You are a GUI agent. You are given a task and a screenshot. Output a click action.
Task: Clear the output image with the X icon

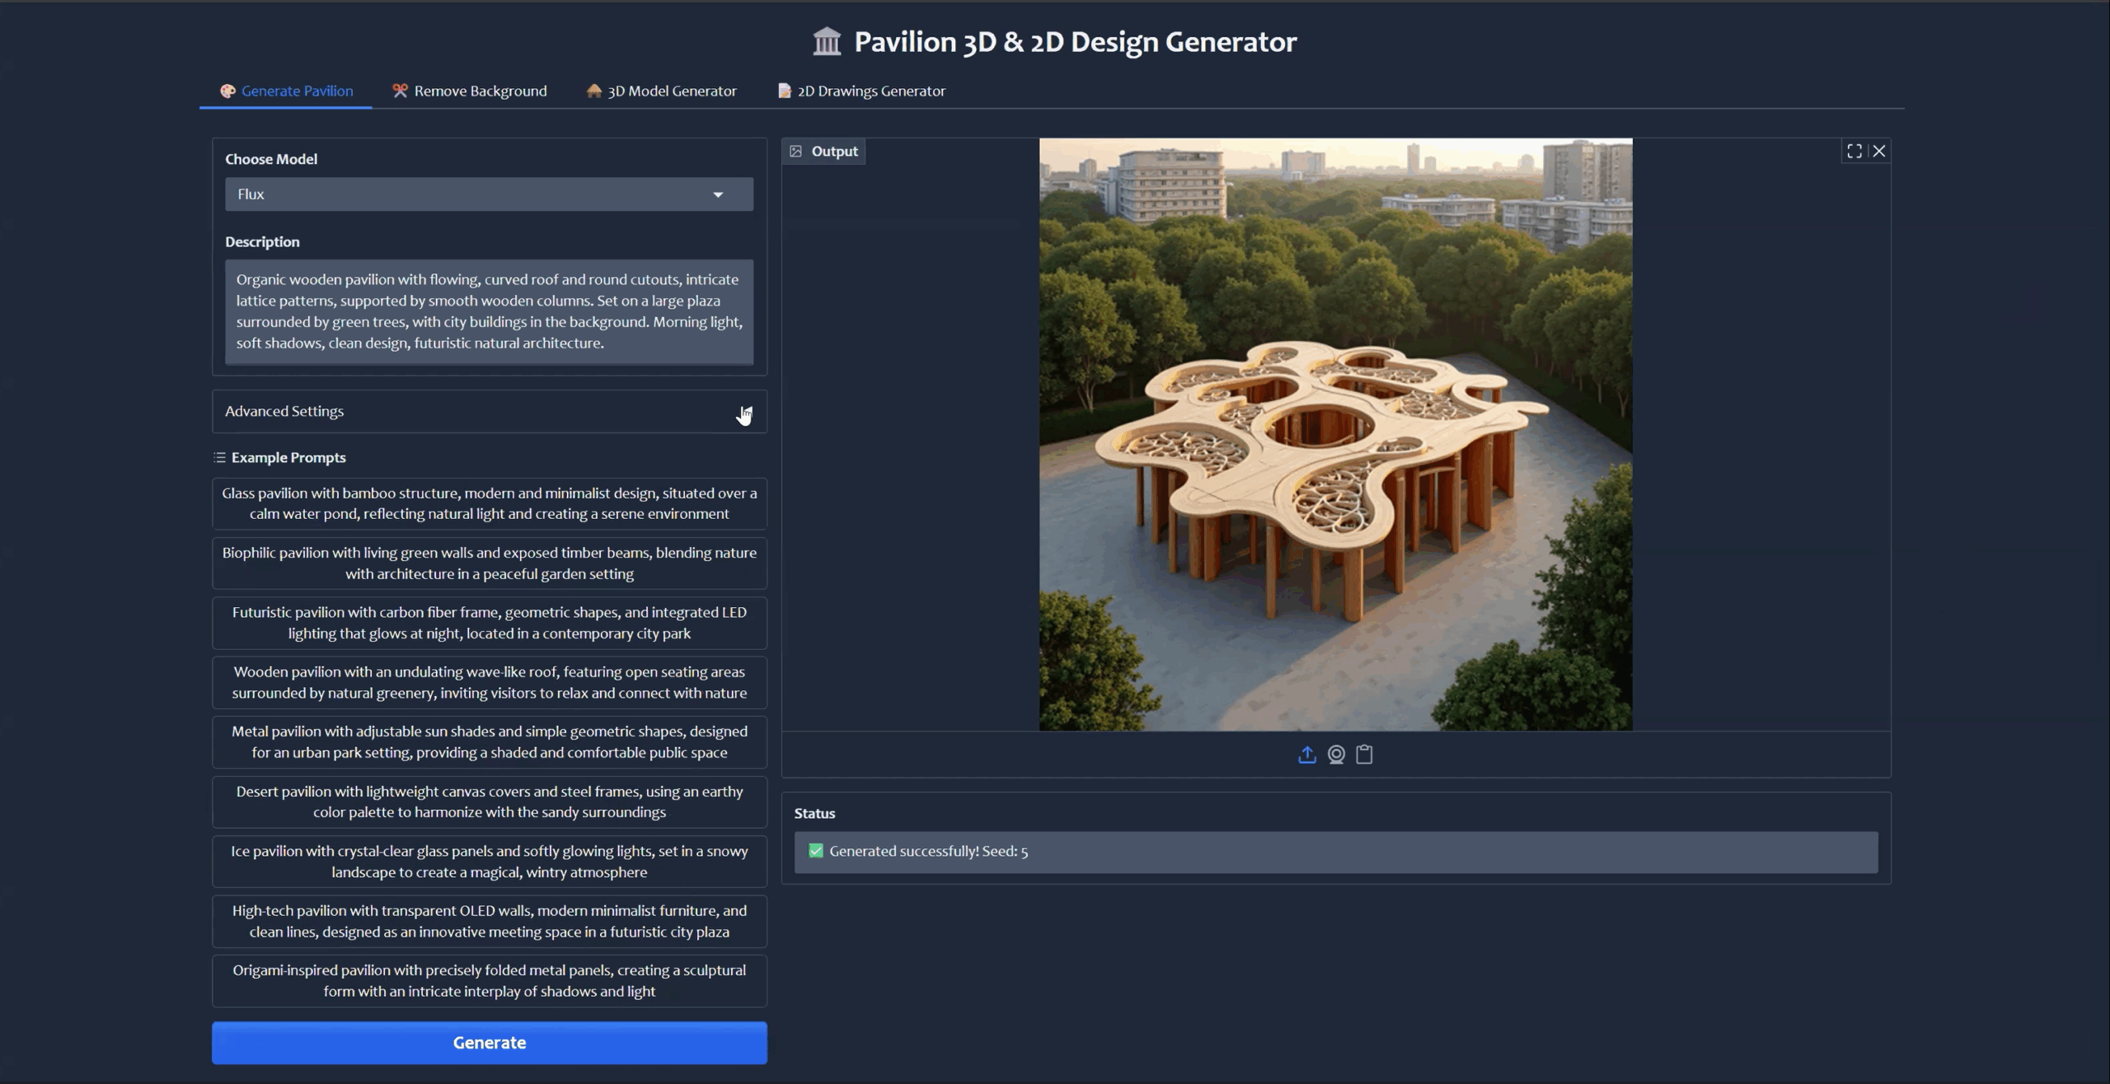(x=1878, y=151)
